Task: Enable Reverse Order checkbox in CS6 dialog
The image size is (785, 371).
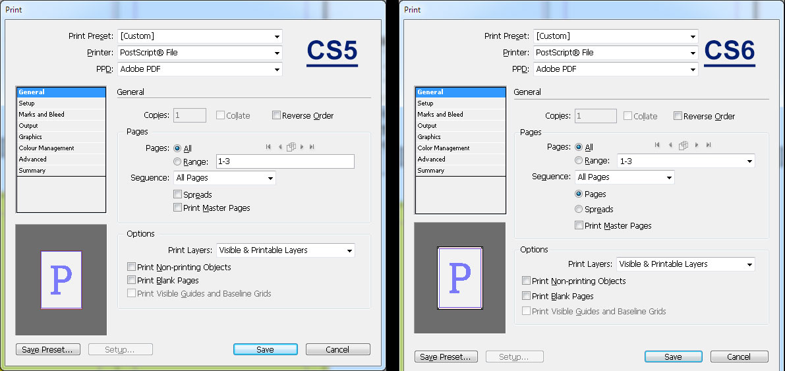Action: 678,116
